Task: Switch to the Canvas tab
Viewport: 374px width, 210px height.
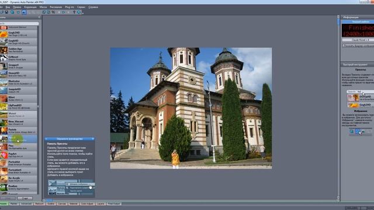Action: coord(62,204)
